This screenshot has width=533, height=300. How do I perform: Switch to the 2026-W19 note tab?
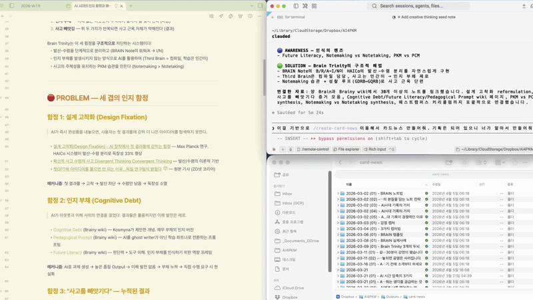click(31, 6)
